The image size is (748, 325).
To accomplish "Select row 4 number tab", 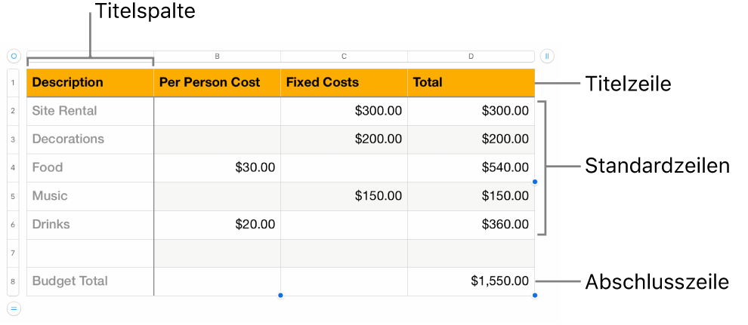I will tap(14, 167).
